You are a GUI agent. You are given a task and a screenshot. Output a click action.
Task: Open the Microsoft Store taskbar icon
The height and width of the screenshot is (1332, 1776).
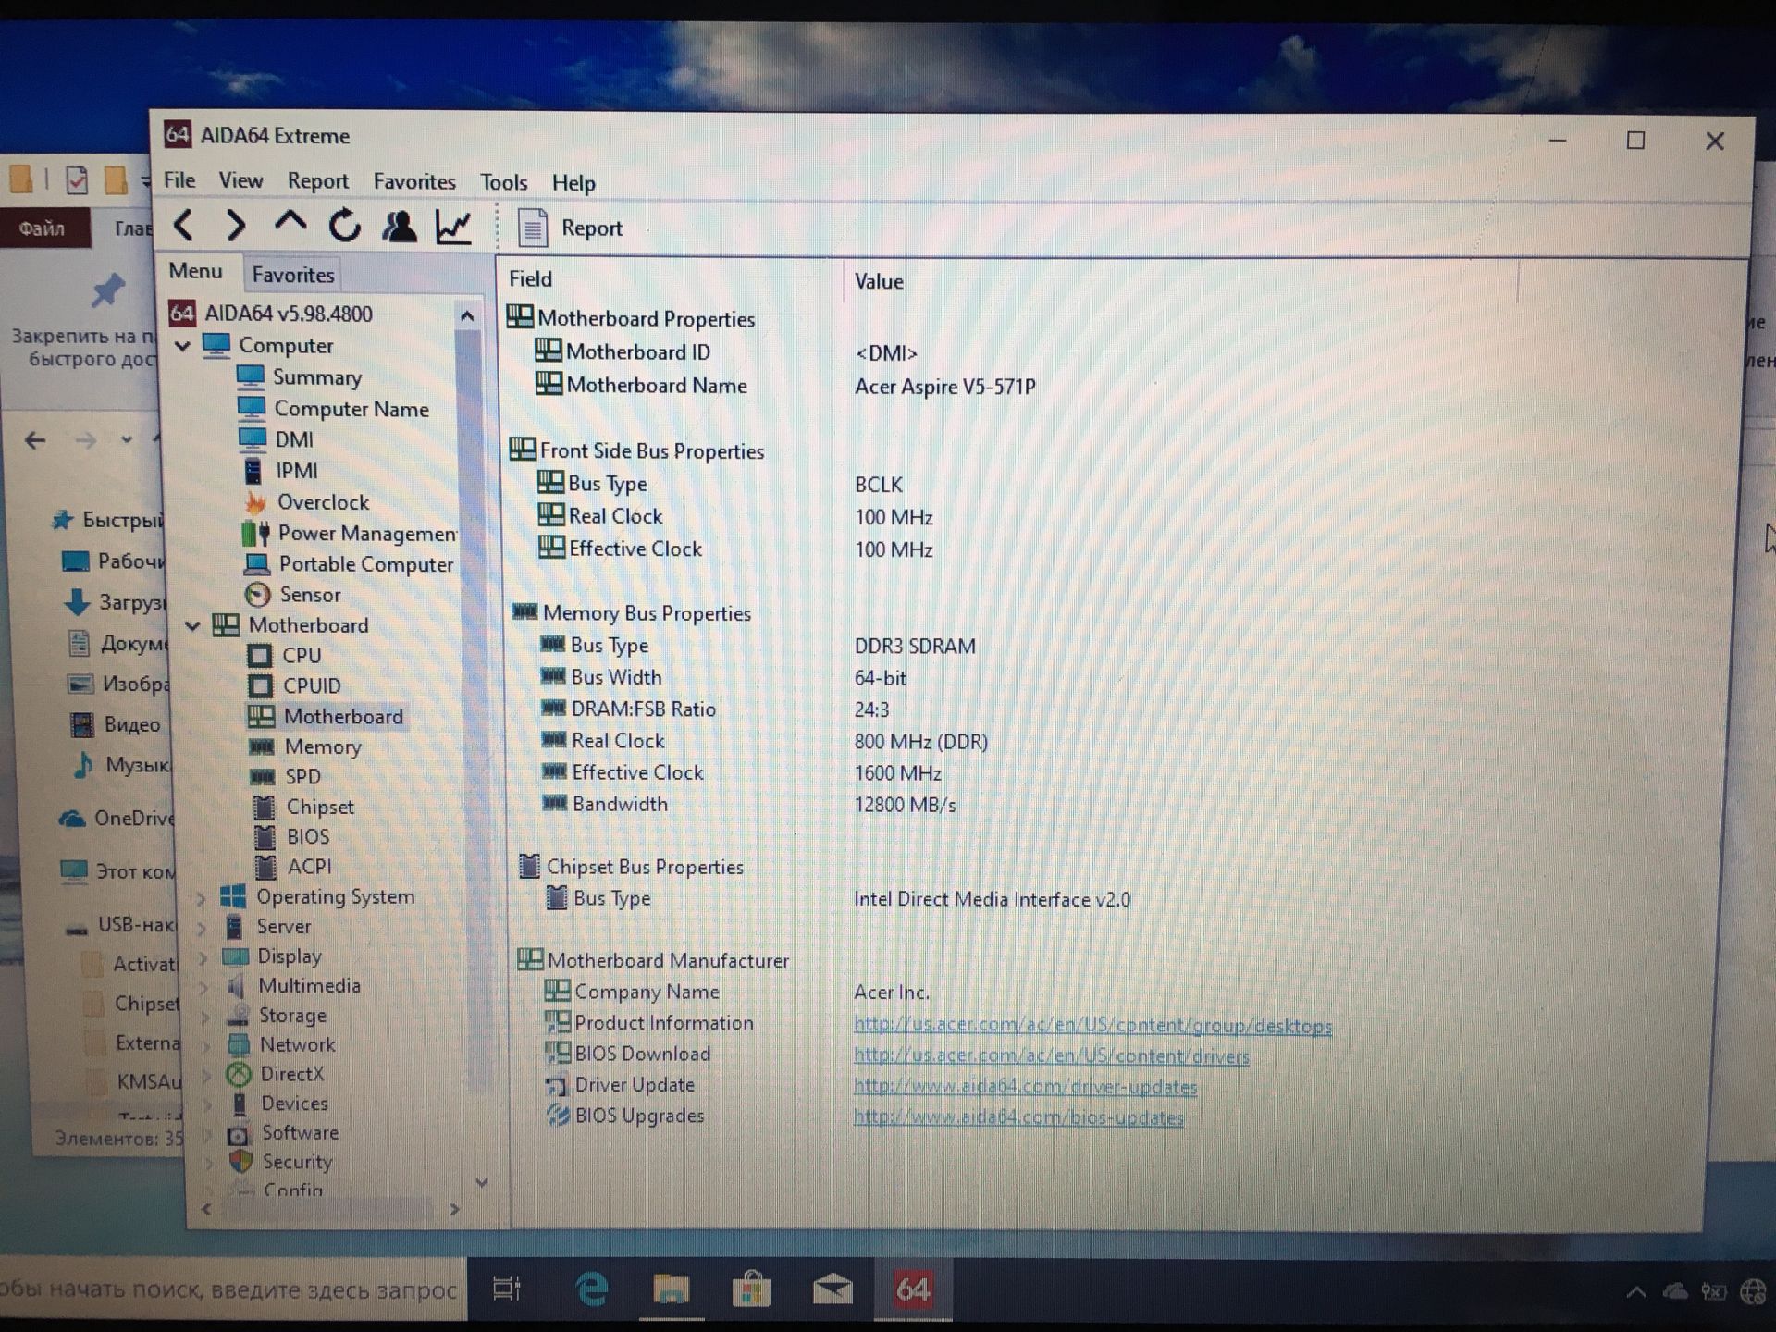pos(751,1289)
